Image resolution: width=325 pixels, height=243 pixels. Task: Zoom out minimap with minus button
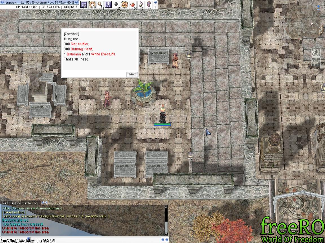tap(318, 10)
